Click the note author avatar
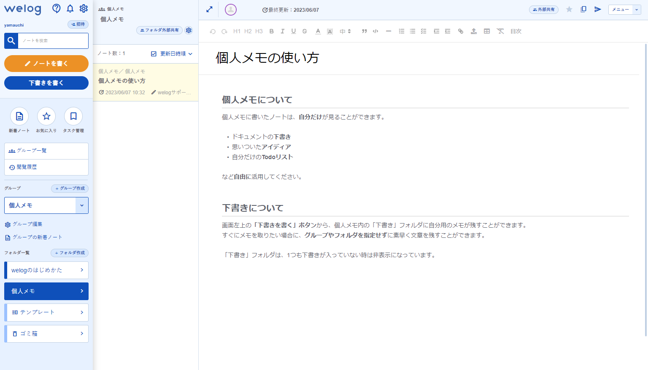This screenshot has width=648, height=370. pos(231,10)
